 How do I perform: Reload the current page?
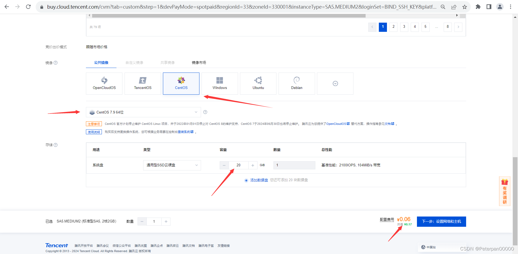click(x=28, y=7)
